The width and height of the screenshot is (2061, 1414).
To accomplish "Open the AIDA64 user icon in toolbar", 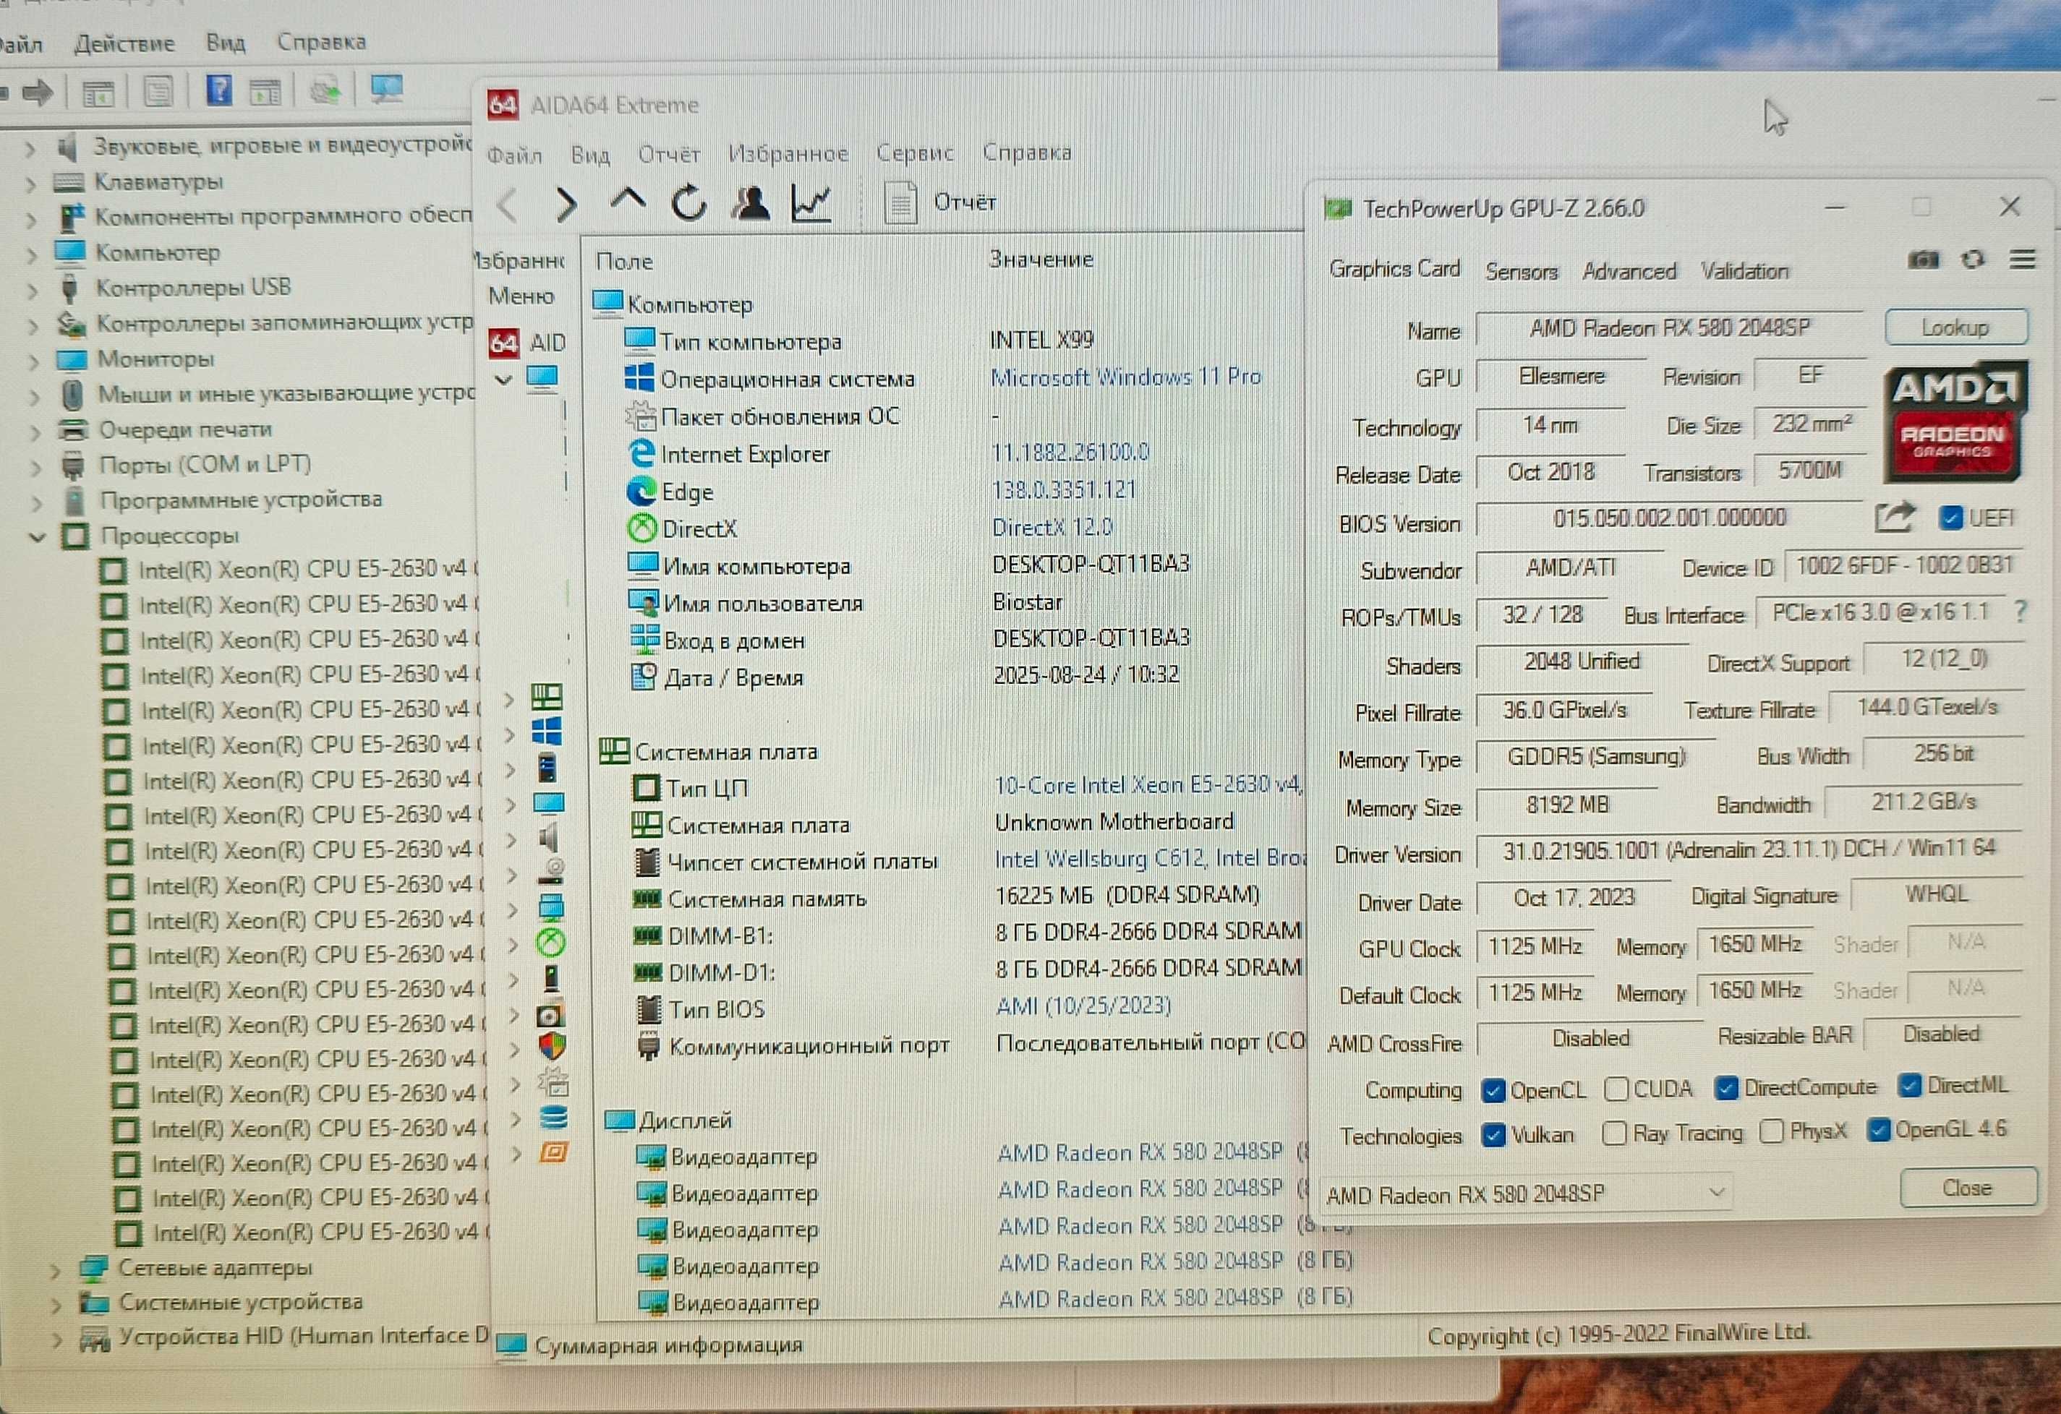I will tap(750, 203).
